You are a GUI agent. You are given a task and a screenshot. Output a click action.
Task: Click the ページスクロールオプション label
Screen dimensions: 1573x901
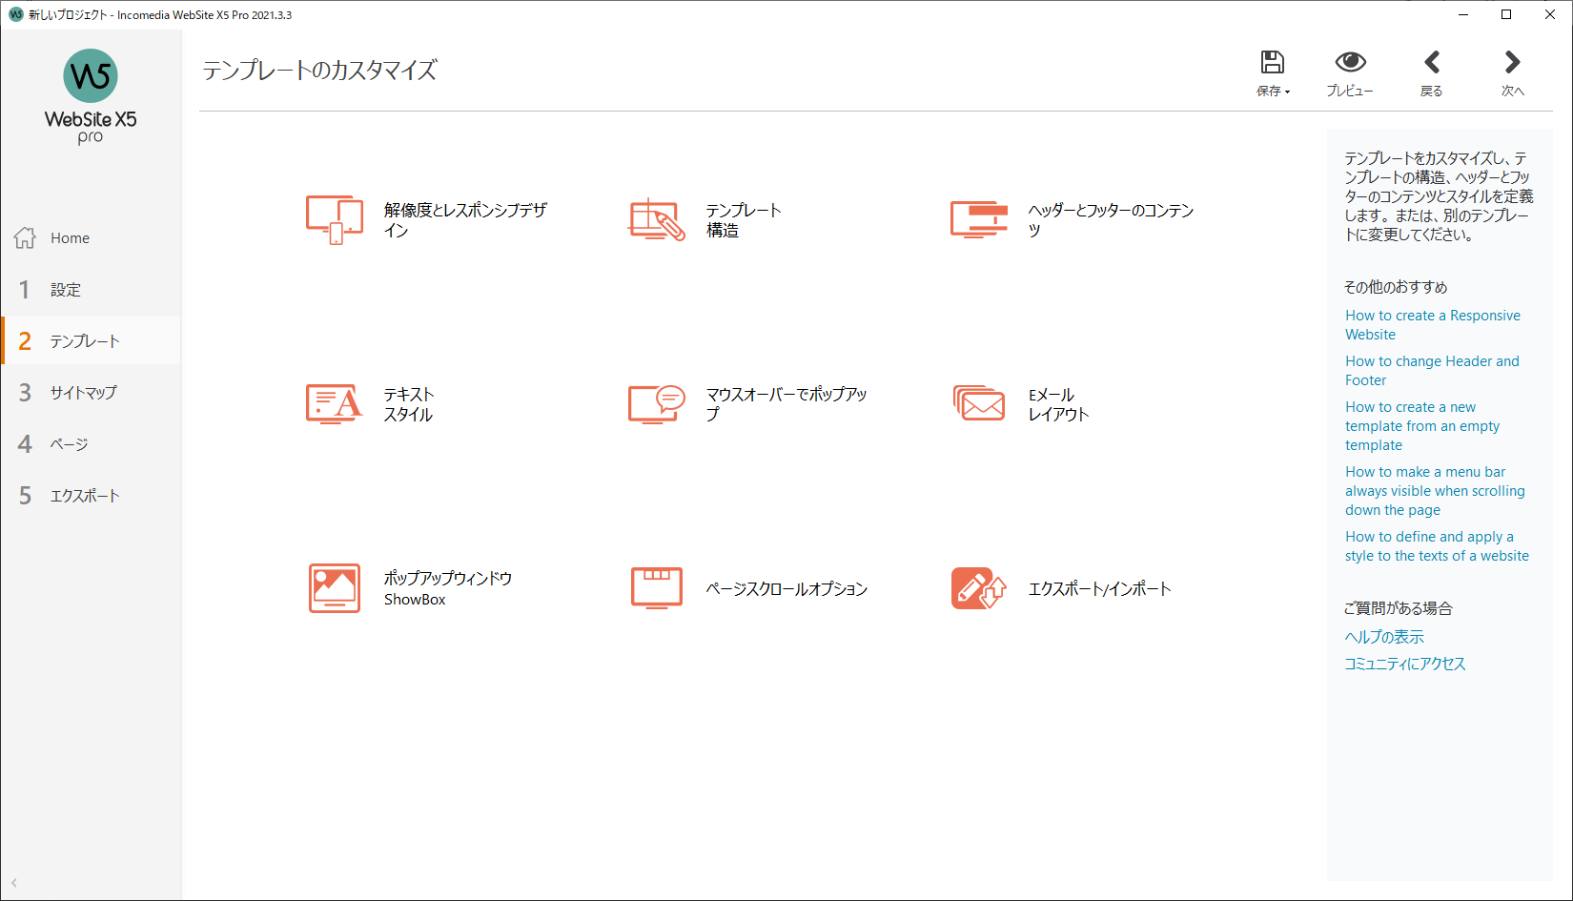click(786, 589)
